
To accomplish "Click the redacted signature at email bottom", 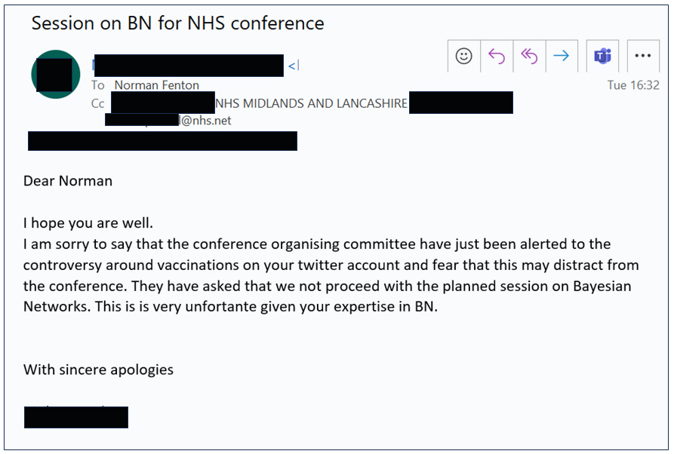I will [x=76, y=416].
